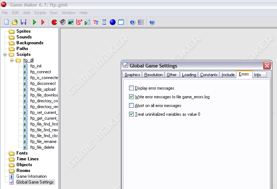Click the ftp_connect script icon
The height and width of the screenshot is (189, 277).
(25, 72)
